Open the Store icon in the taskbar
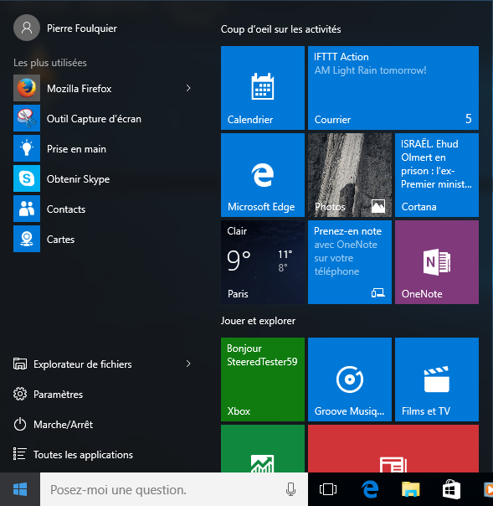Image resolution: width=493 pixels, height=506 pixels. [451, 489]
